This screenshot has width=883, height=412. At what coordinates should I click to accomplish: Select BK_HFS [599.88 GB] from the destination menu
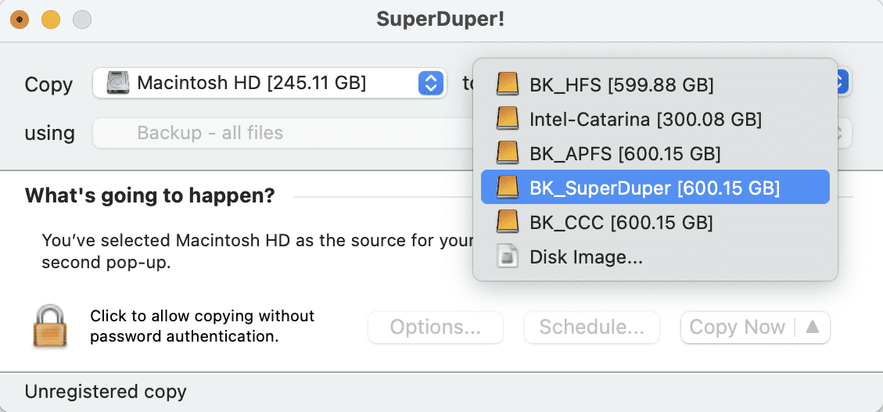(655, 85)
